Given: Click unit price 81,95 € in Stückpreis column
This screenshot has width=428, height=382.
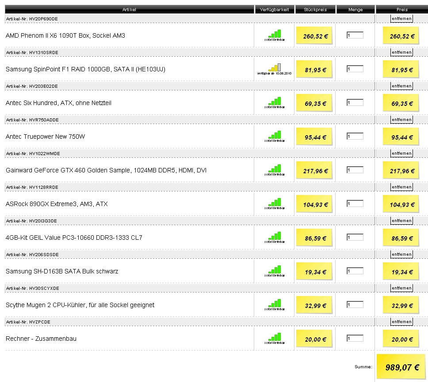Looking at the screenshot, I should [314, 69].
